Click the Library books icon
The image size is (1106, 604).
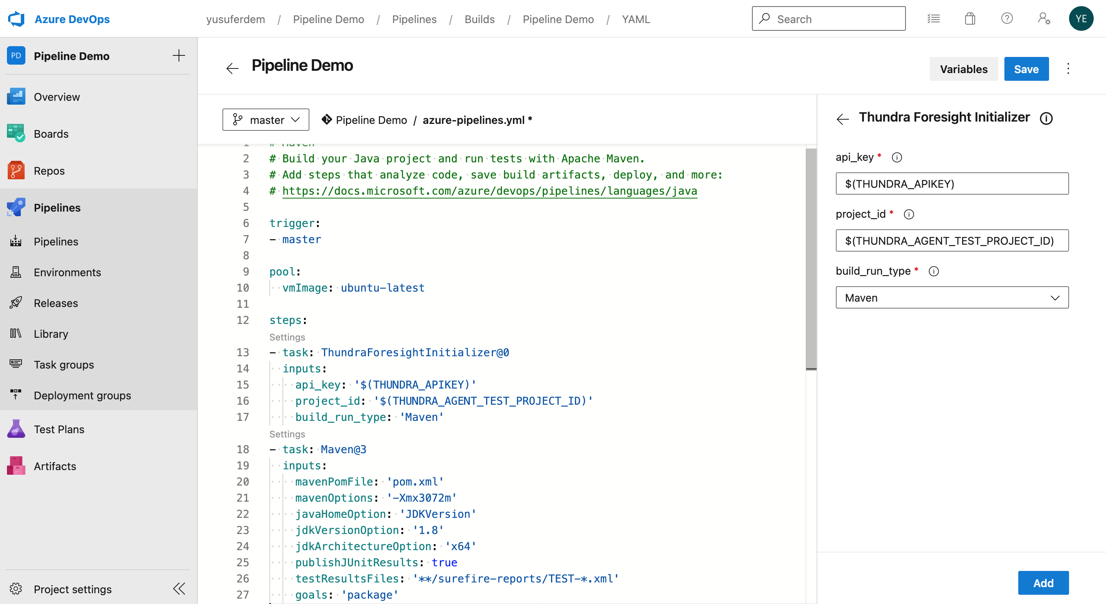pyautogui.click(x=16, y=334)
